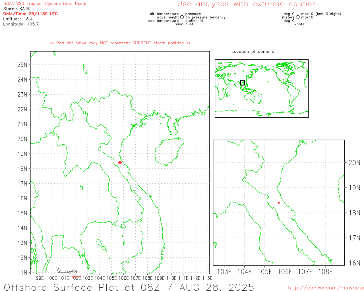Click the 20N label on zoomed map
Screen dimensions: 364x291
pyautogui.click(x=355, y=163)
